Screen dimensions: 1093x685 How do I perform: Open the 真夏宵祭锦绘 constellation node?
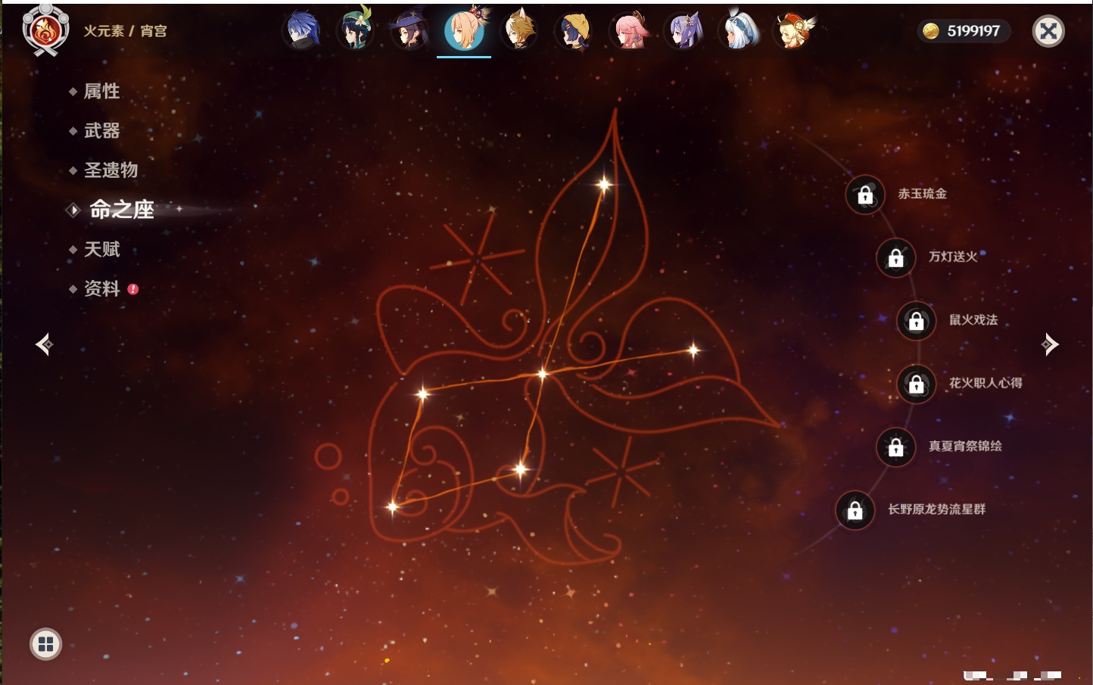tap(895, 447)
